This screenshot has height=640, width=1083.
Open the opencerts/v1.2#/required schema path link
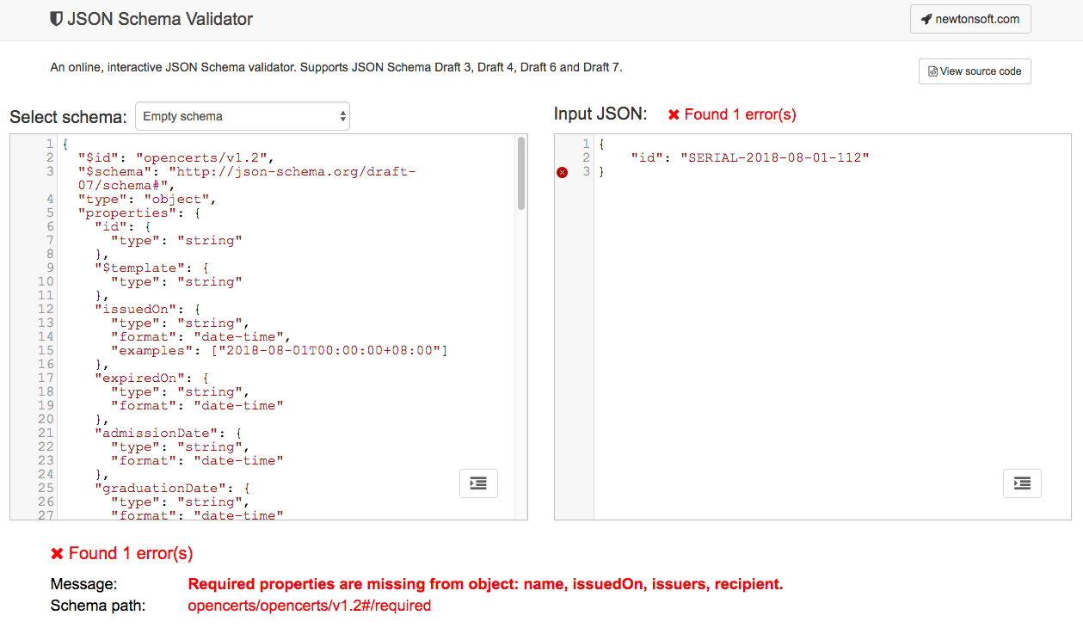point(309,606)
